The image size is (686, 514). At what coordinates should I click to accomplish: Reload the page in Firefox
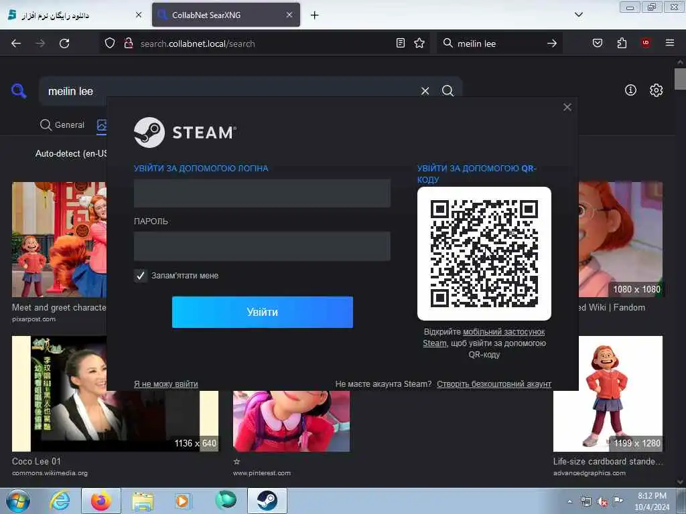pos(64,44)
